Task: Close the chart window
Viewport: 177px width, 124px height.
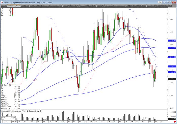Action: (x=174, y=2)
